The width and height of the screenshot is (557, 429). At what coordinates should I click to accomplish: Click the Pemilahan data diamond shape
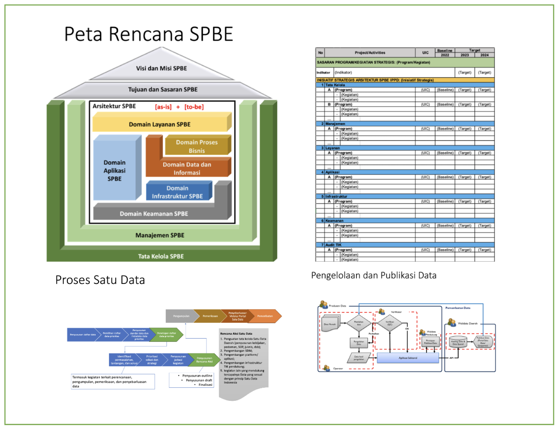359,323
